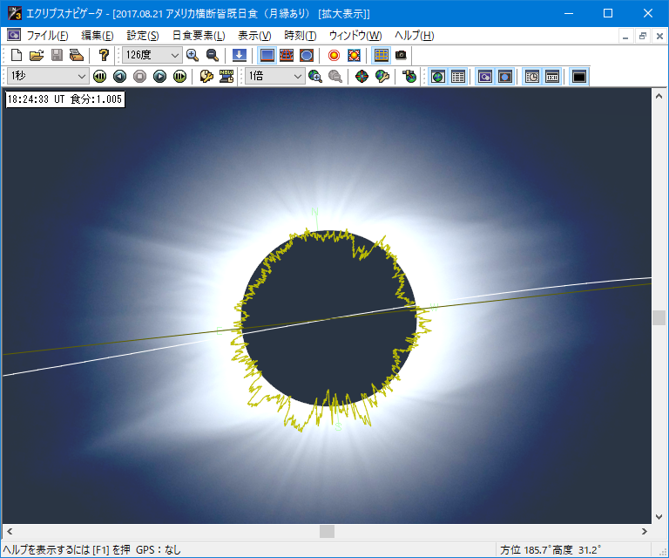Toggle the grid display button
Screen dimensions: 669x558
tap(381, 55)
